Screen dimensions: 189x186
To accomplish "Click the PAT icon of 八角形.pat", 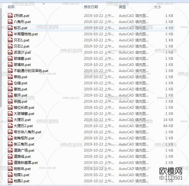I will (x=10, y=22).
